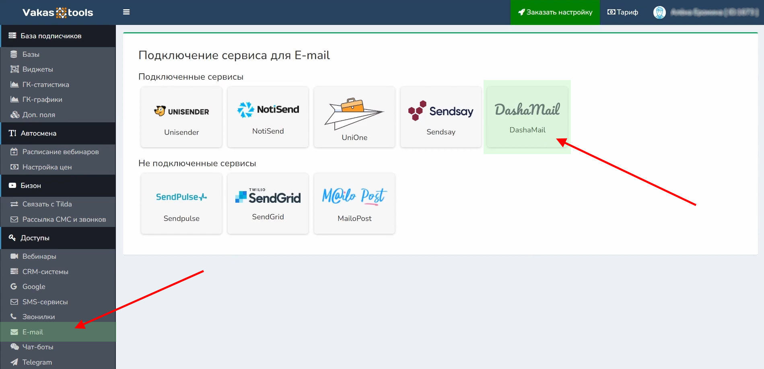Image resolution: width=764 pixels, height=369 pixels.
Task: Open the E-mail sidebar menu item
Action: pos(33,332)
